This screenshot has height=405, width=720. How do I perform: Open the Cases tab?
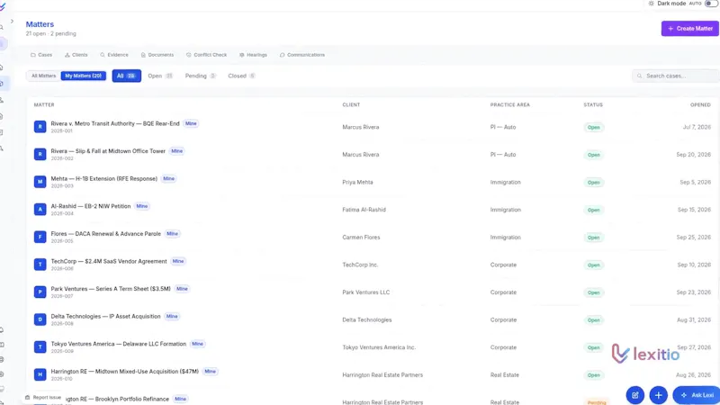(x=41, y=55)
